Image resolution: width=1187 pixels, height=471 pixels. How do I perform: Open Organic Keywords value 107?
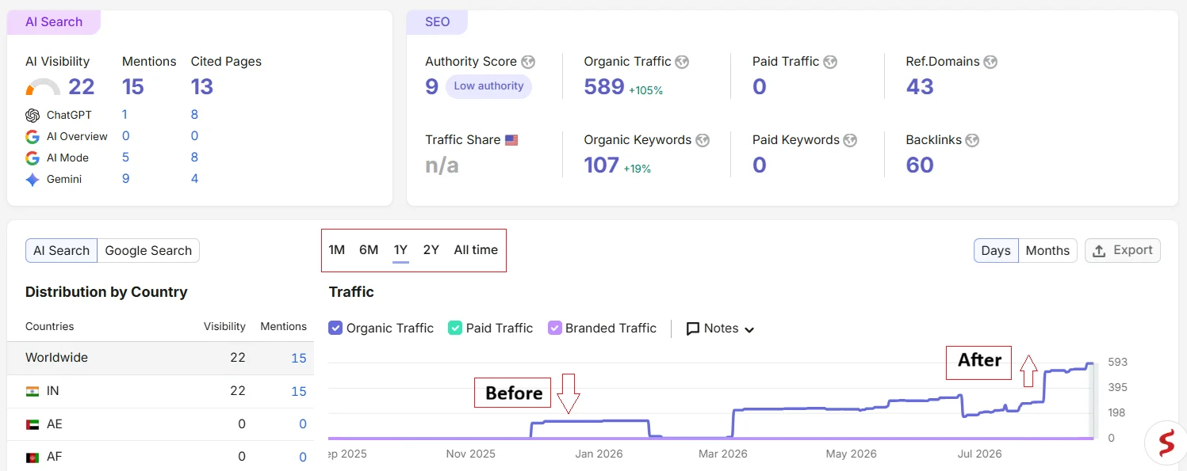602,165
